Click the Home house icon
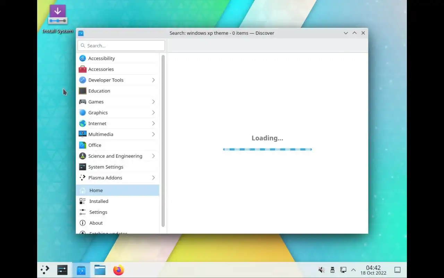This screenshot has height=278, width=444. pyautogui.click(x=83, y=190)
